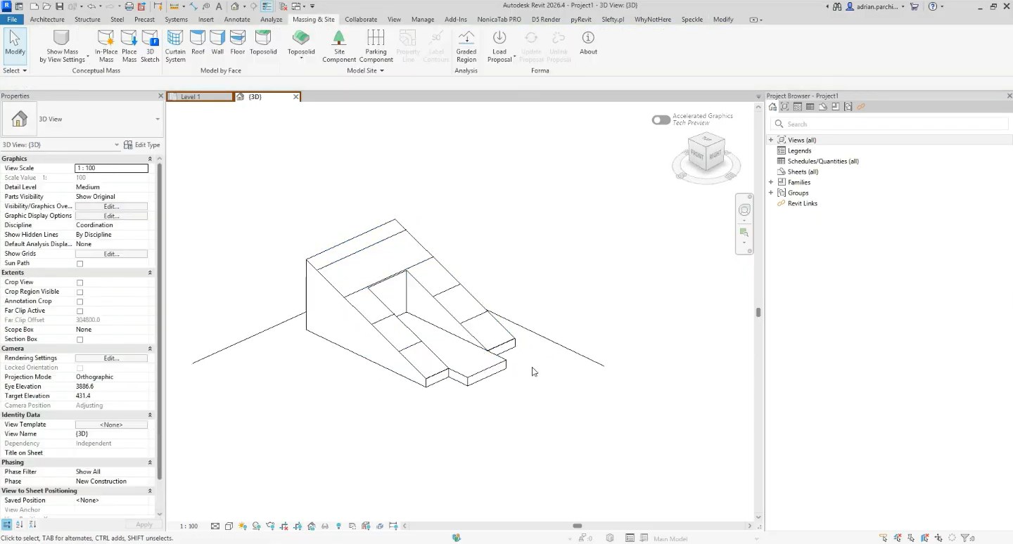Choose the Roof by face tool
Image resolution: width=1013 pixels, height=544 pixels.
click(x=198, y=42)
